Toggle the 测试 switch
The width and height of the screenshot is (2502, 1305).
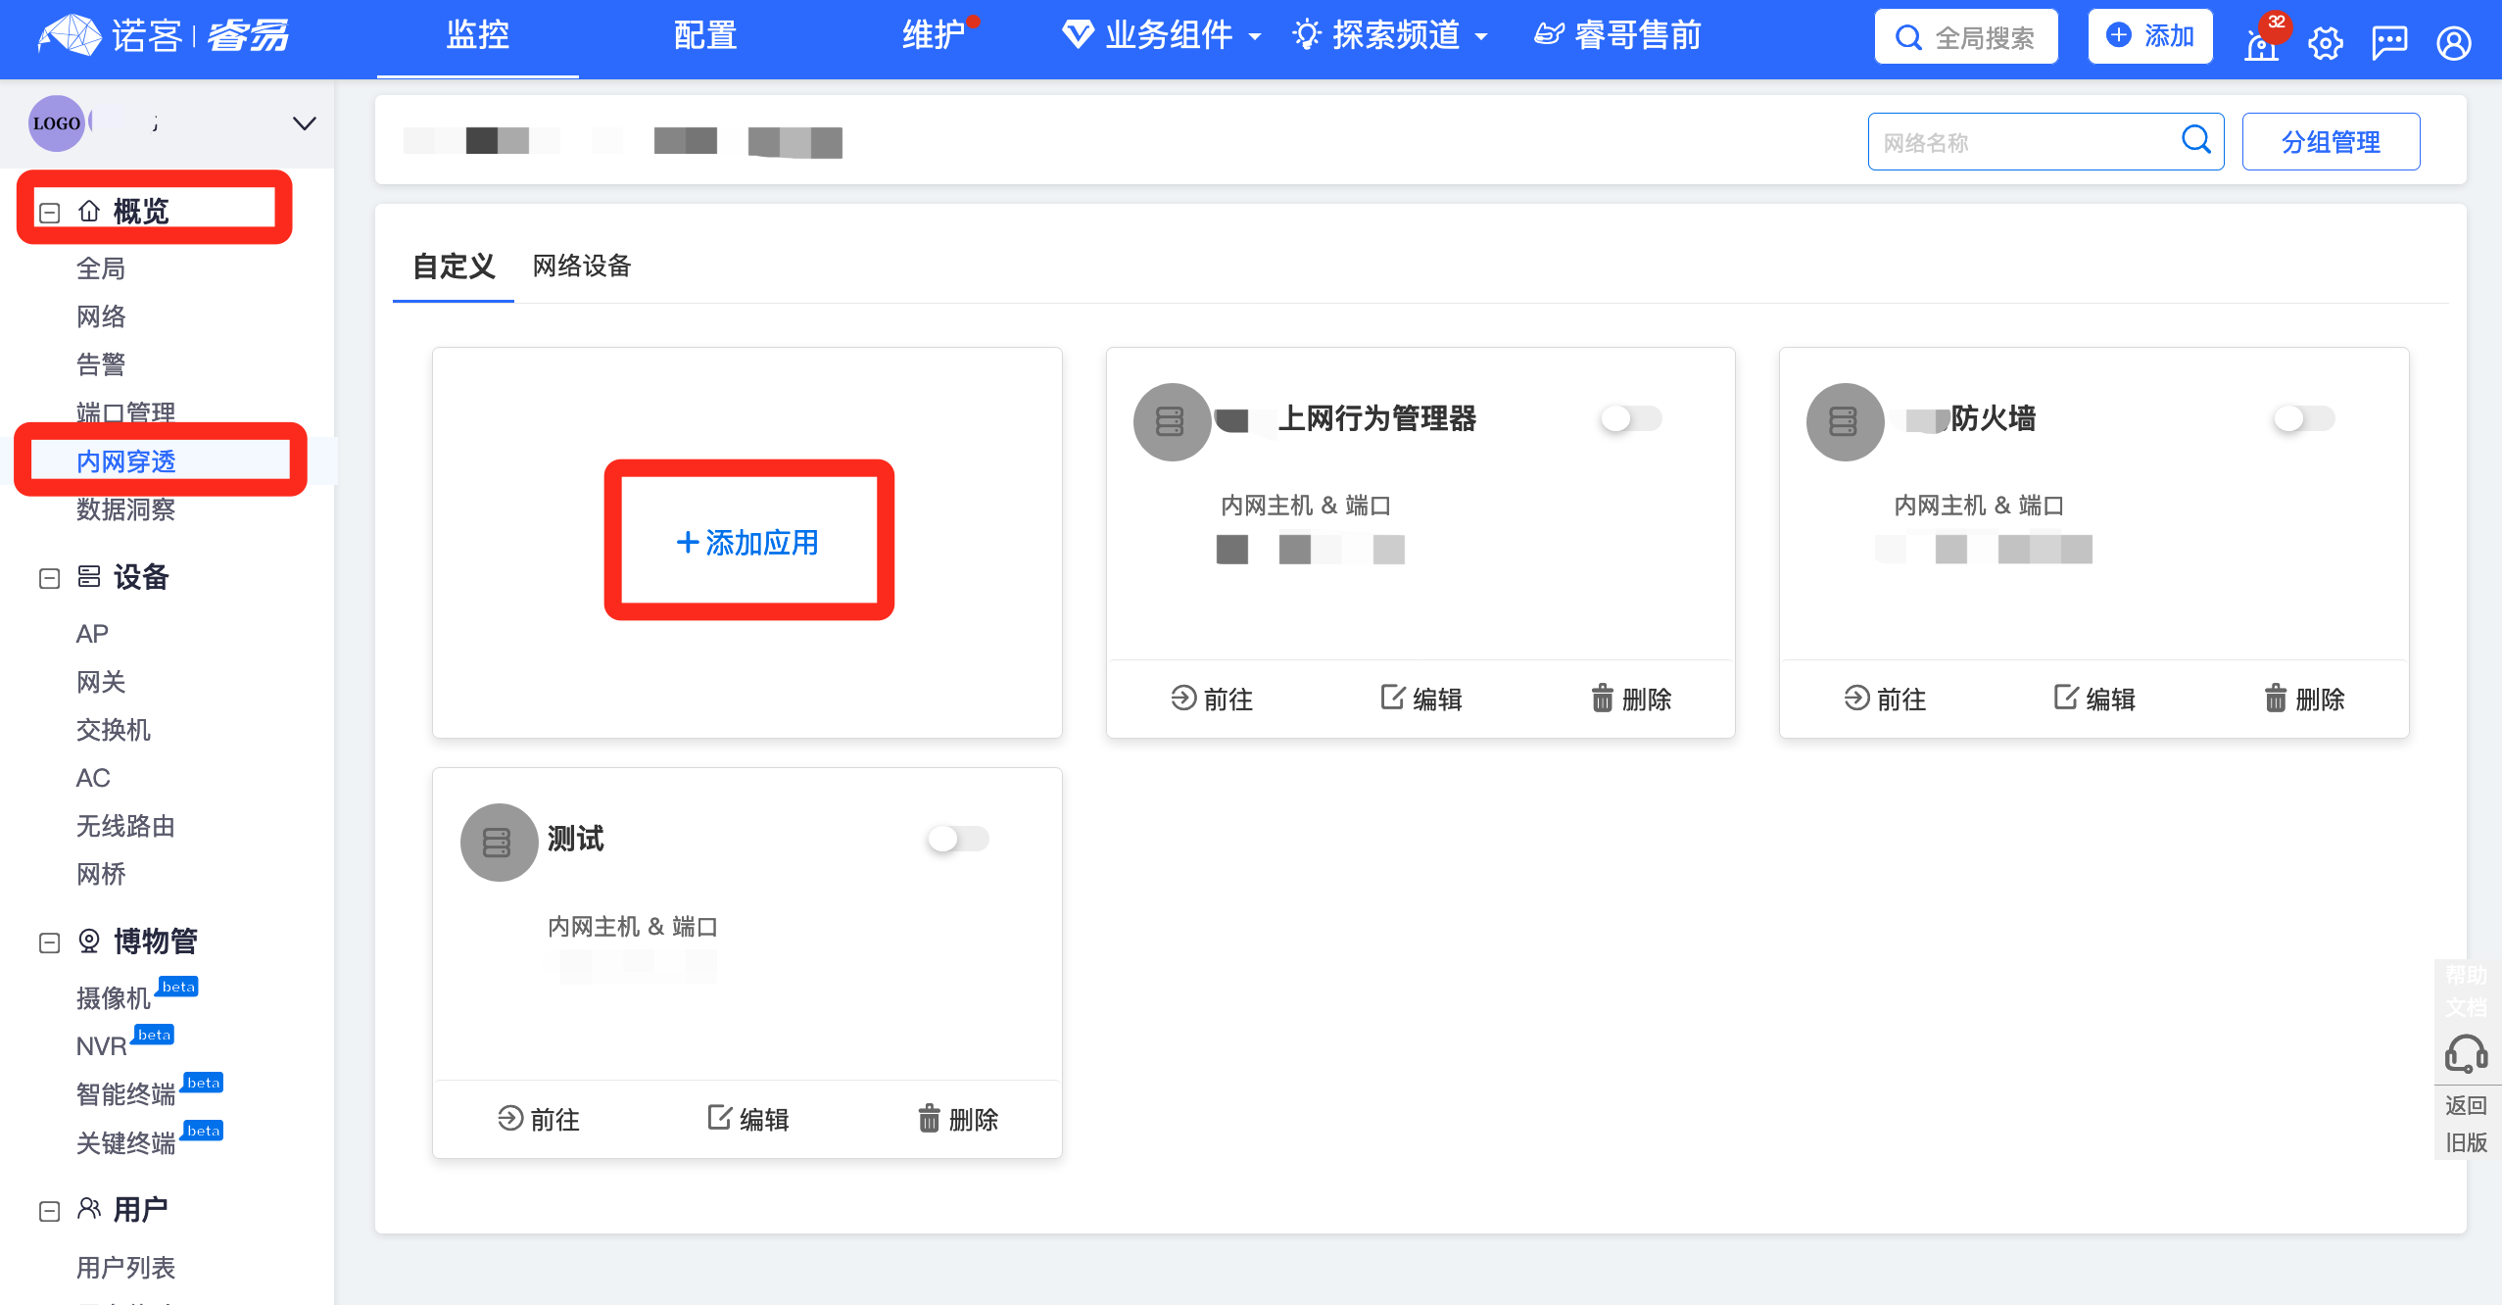(x=958, y=839)
